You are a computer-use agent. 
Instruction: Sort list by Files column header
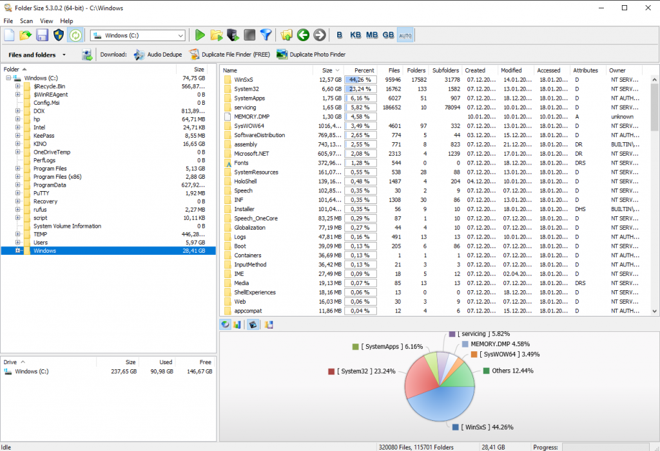390,70
